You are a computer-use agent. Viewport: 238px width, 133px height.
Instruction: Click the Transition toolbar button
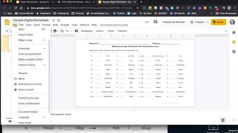[x=122, y=31]
